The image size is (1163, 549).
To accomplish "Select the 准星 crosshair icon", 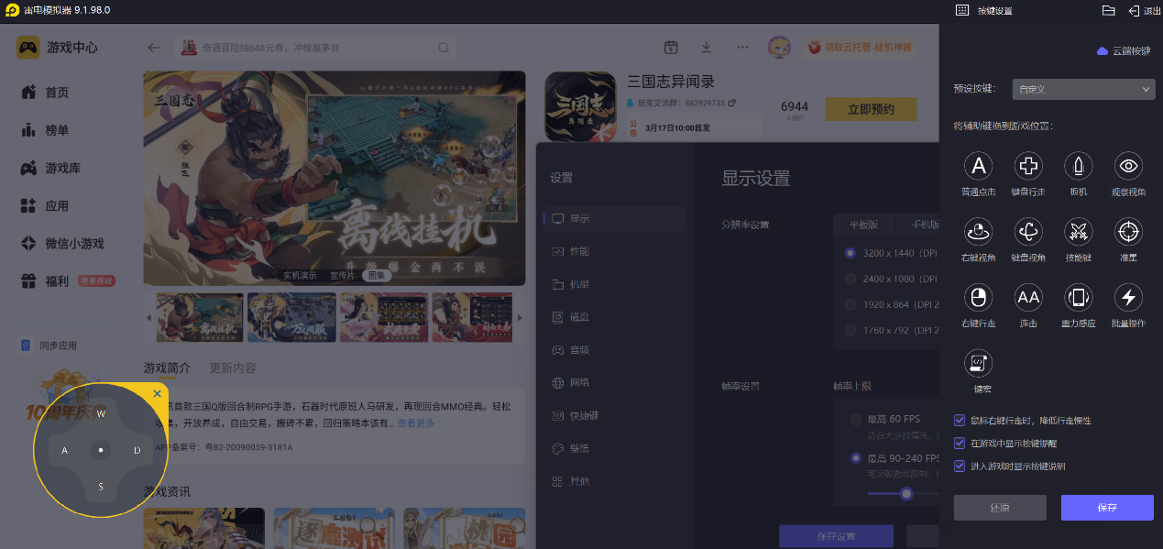I will [1128, 232].
